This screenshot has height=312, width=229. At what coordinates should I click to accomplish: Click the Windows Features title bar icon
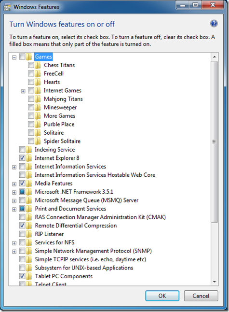[x=7, y=7]
